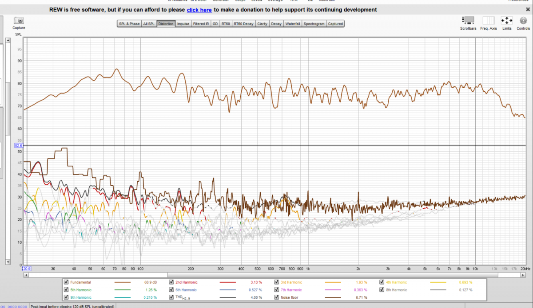Open the Controls gear icon
This screenshot has height=308, width=533.
coord(523,20)
